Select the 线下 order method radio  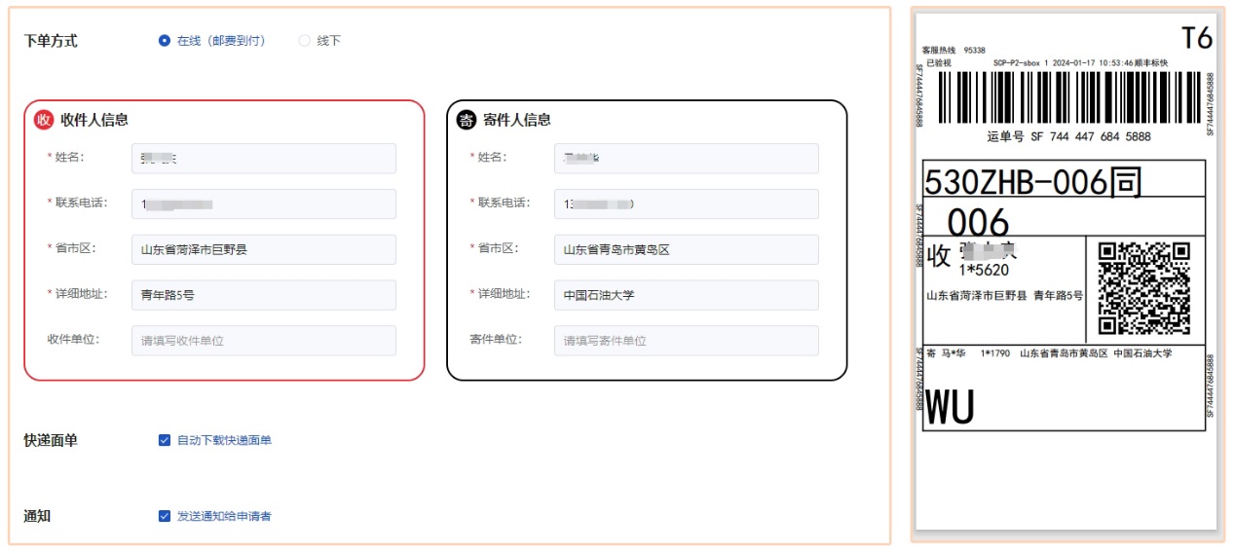pos(305,41)
